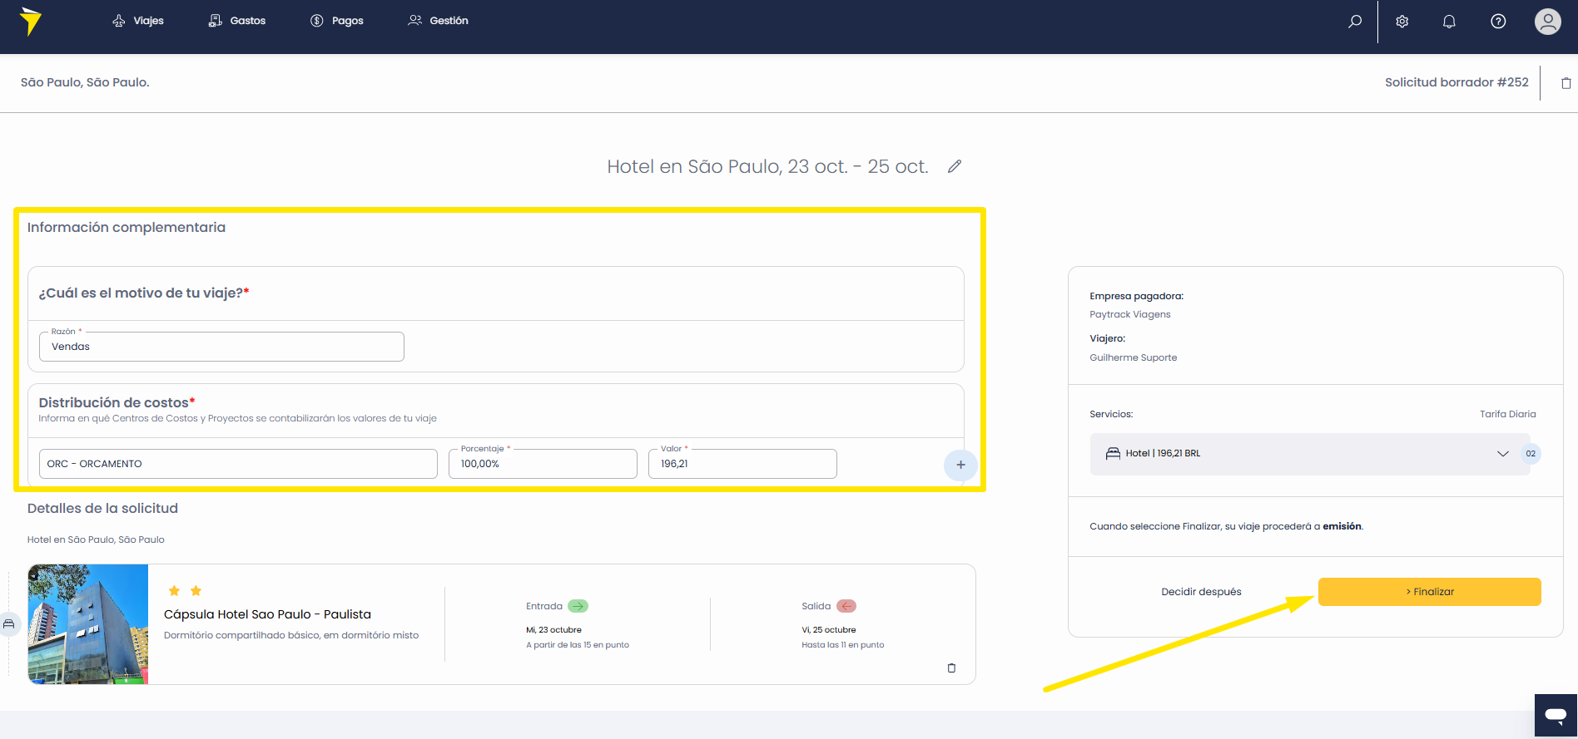1578x739 pixels.
Task: Click the Finalizar button
Action: click(1430, 592)
